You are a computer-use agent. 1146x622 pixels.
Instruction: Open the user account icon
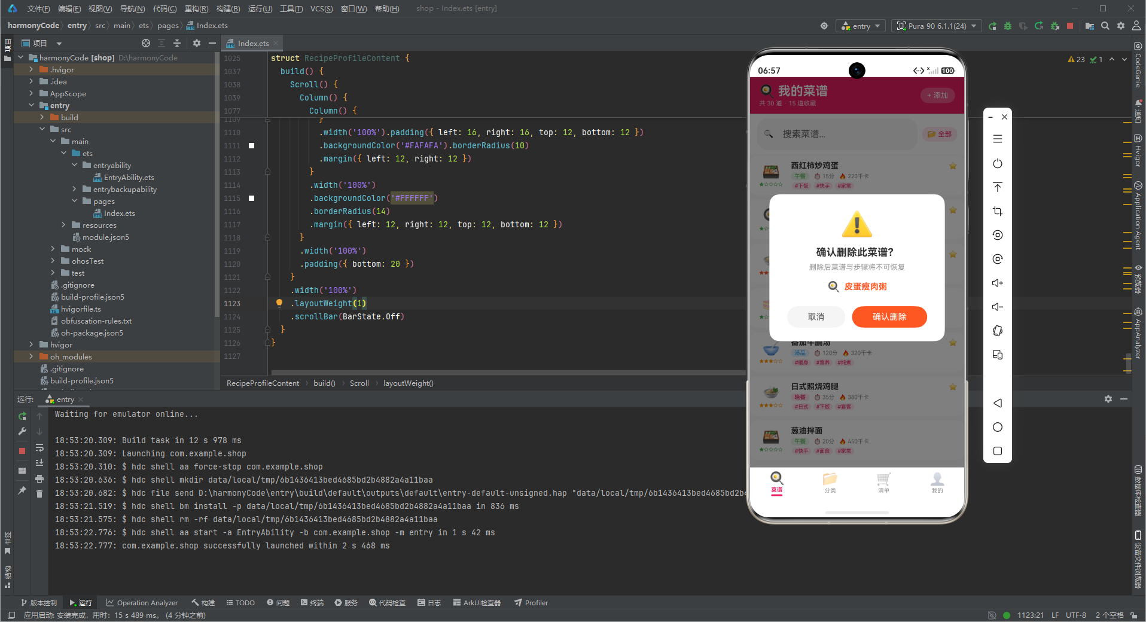tap(1136, 26)
